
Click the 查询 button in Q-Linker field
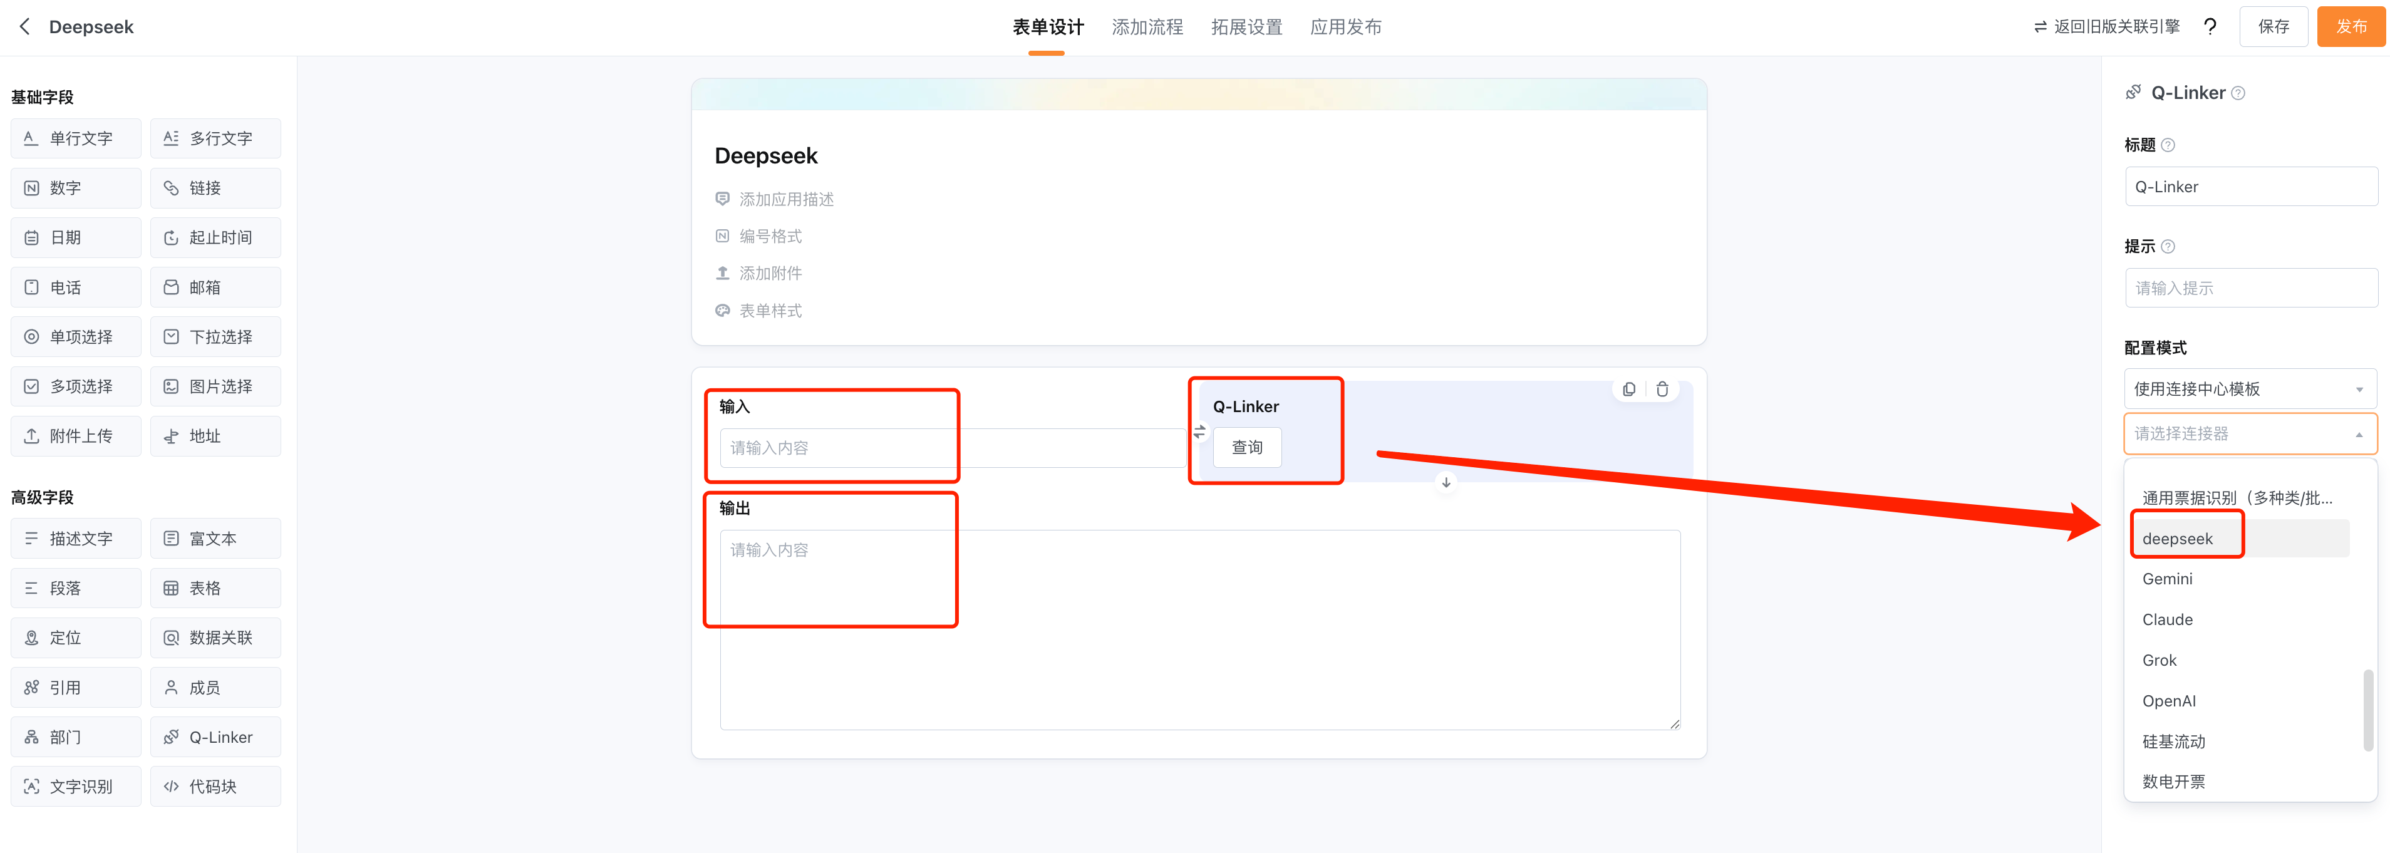[x=1247, y=447]
